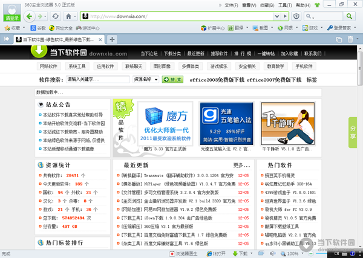Click the URL address bar
The height and width of the screenshot is (258, 363).
(177, 16)
